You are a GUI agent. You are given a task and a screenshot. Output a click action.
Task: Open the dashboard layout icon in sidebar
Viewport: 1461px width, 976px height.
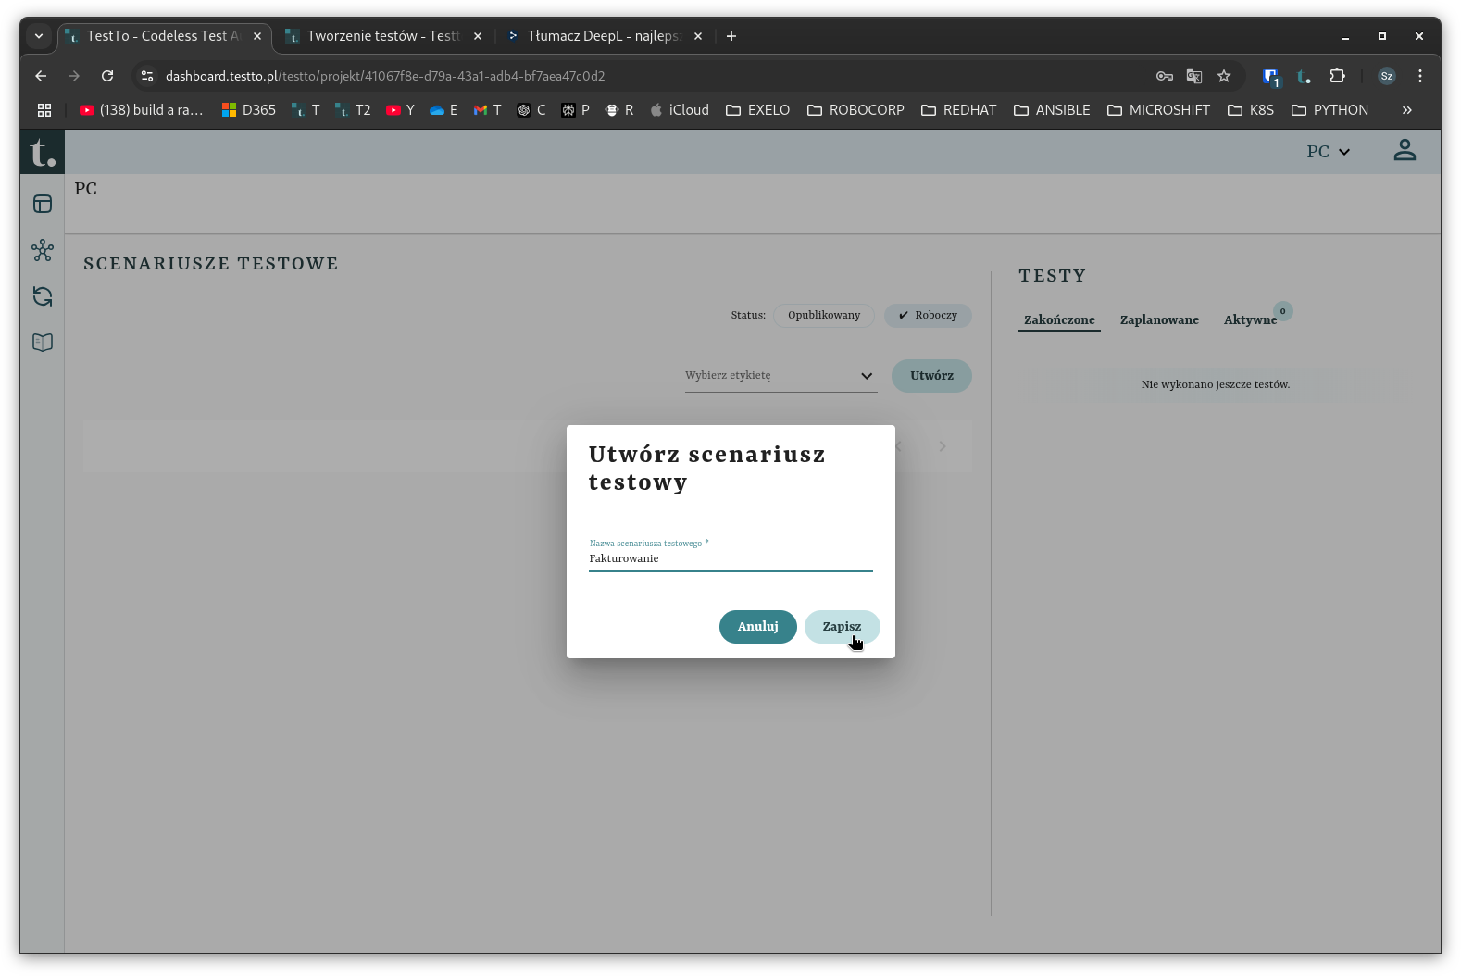[x=43, y=204]
